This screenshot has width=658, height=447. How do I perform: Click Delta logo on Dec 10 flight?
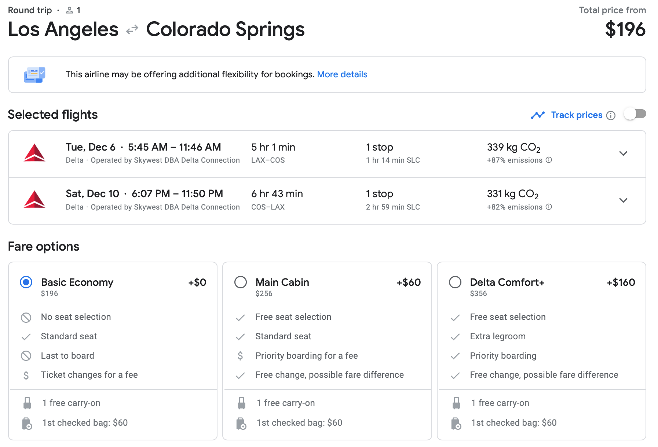click(34, 200)
